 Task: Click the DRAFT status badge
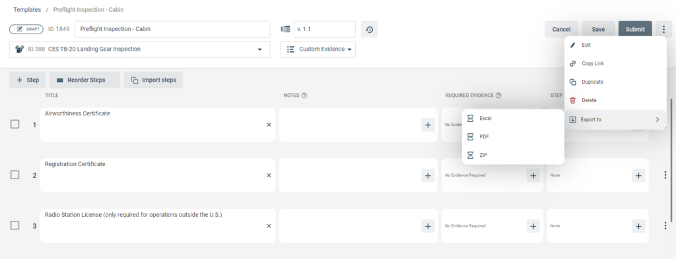[26, 29]
